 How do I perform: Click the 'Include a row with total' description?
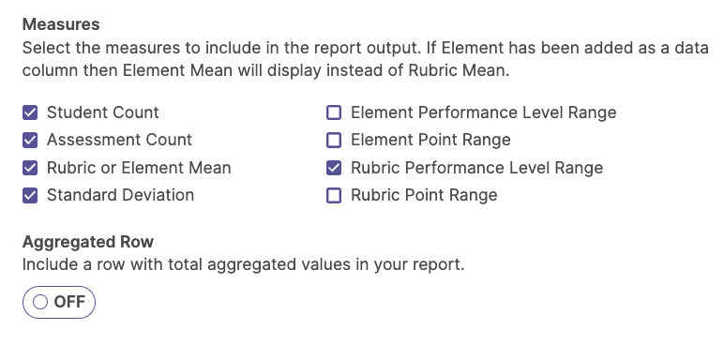tap(243, 264)
